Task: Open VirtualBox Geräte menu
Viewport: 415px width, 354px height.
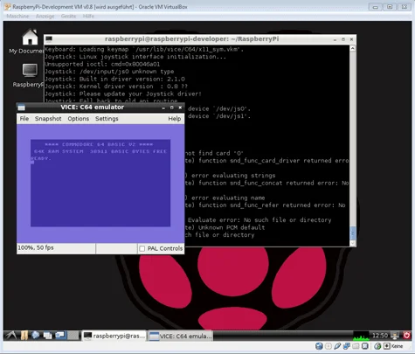Action: (x=68, y=16)
